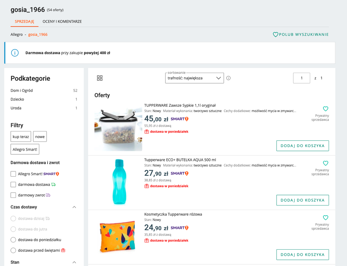Add ECO+ BUTELKA AQUA to cart
The width and height of the screenshot is (347, 266).
pos(303,200)
